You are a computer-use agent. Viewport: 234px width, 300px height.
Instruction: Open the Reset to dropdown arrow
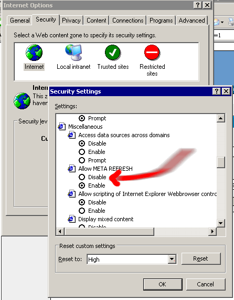(172, 259)
